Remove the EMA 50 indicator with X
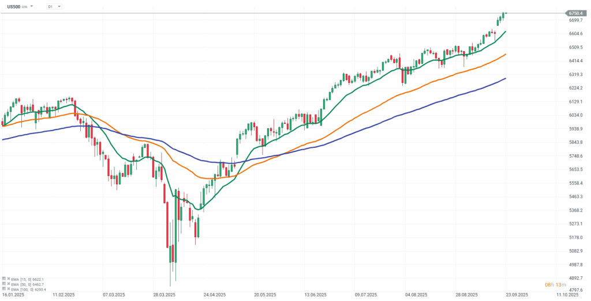 (8, 284)
